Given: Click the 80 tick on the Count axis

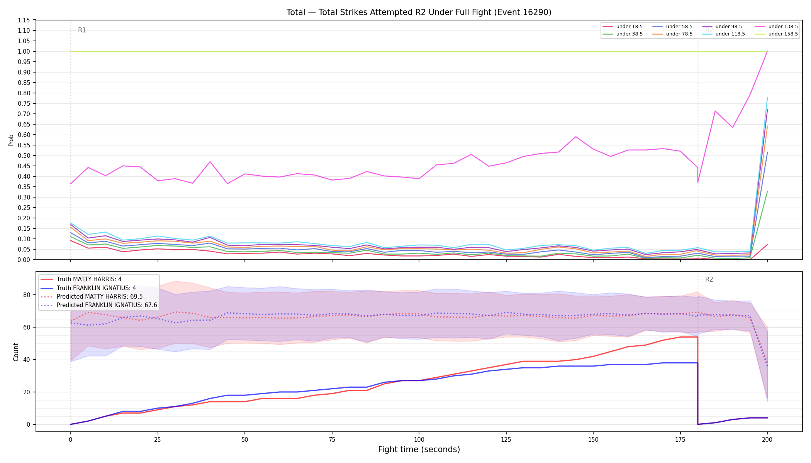Looking at the screenshot, I should (26, 295).
